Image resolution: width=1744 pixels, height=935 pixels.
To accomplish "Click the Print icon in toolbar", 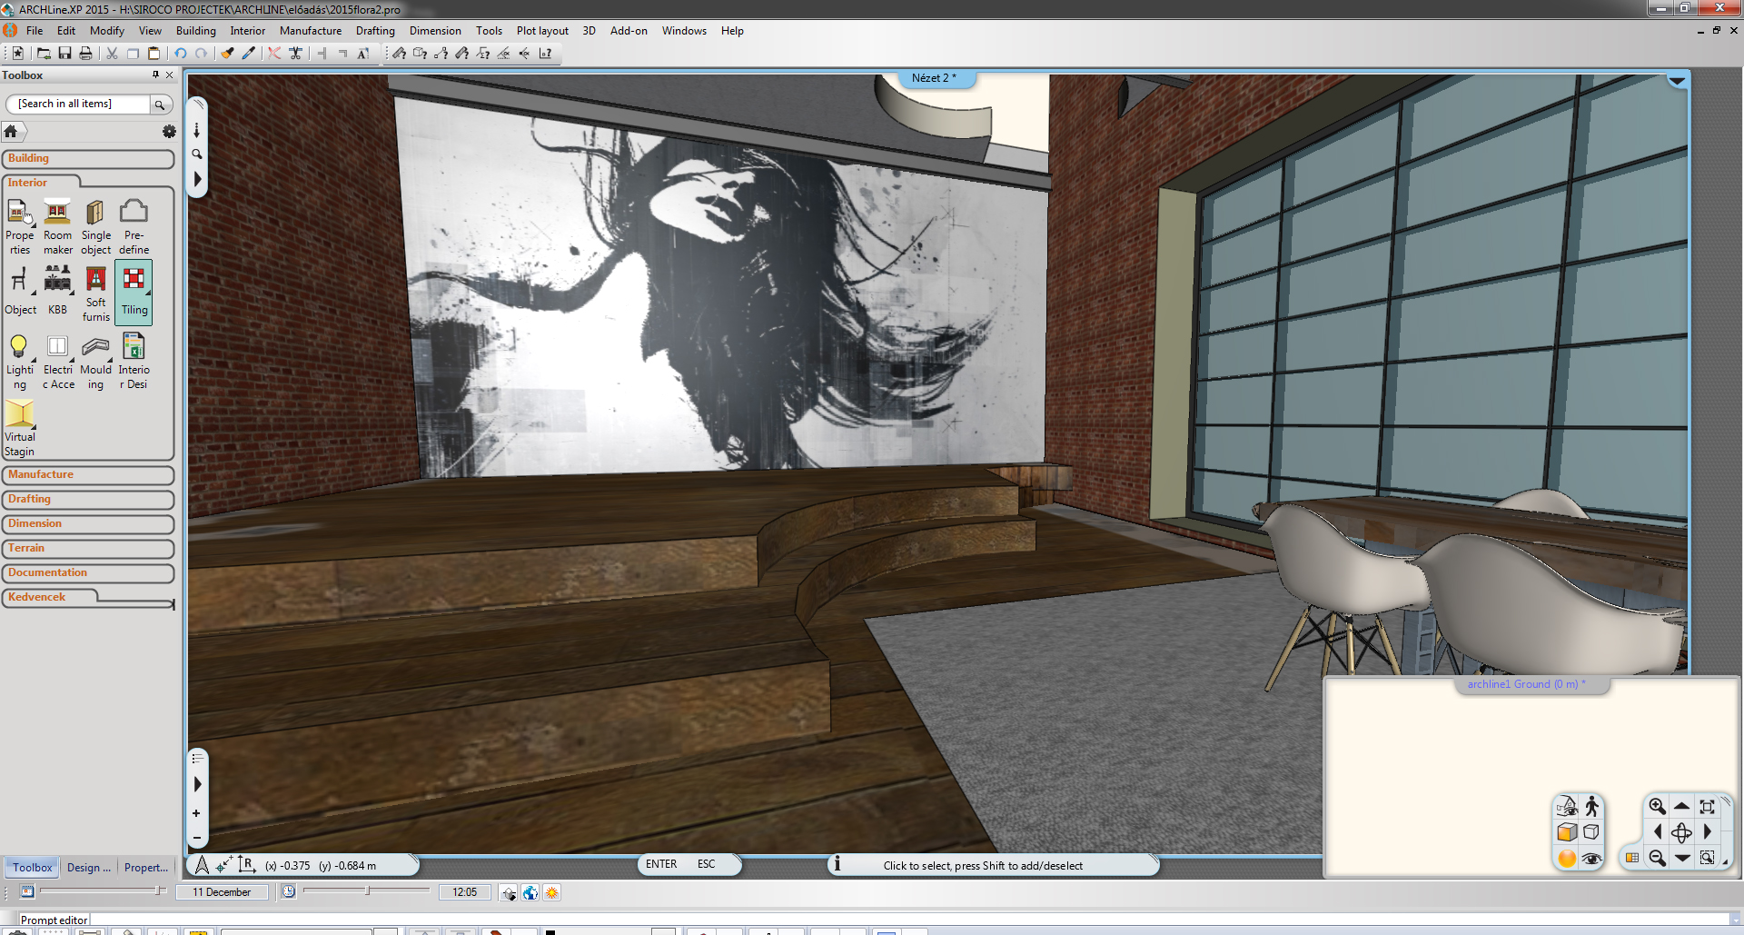I will click(85, 54).
